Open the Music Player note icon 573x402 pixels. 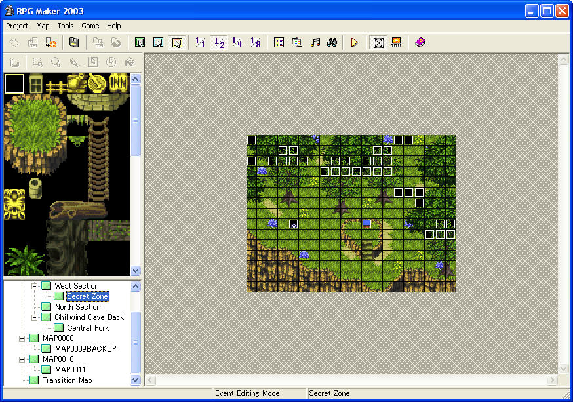(315, 43)
